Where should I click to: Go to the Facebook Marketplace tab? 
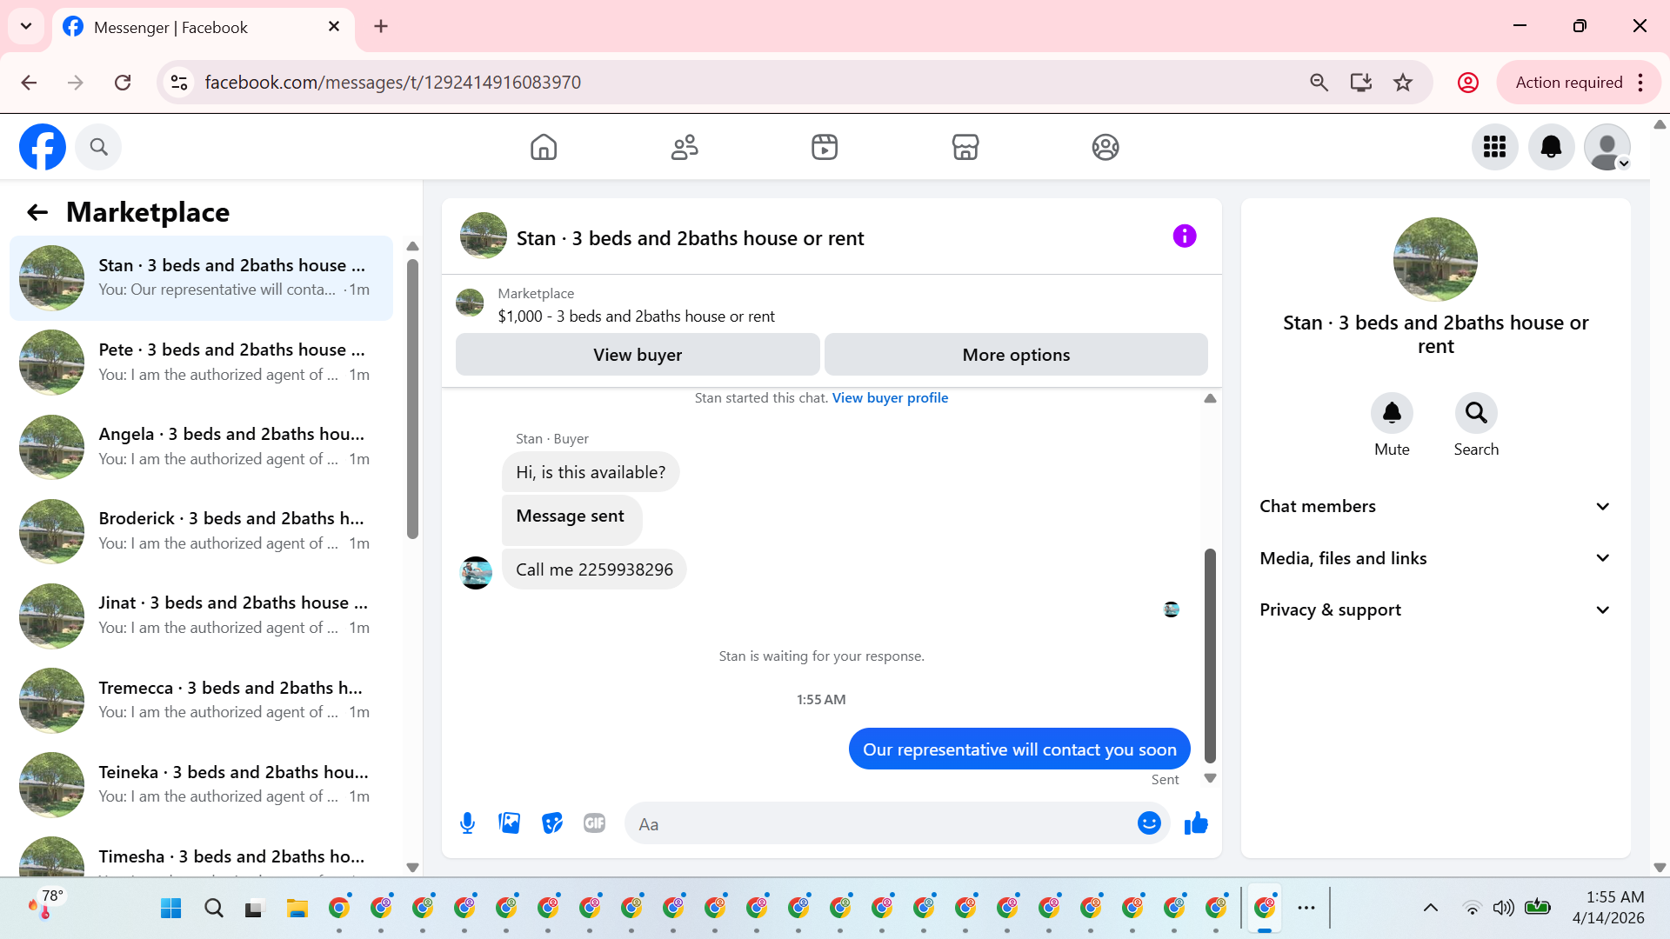965,147
